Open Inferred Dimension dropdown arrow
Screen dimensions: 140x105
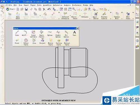70,16
